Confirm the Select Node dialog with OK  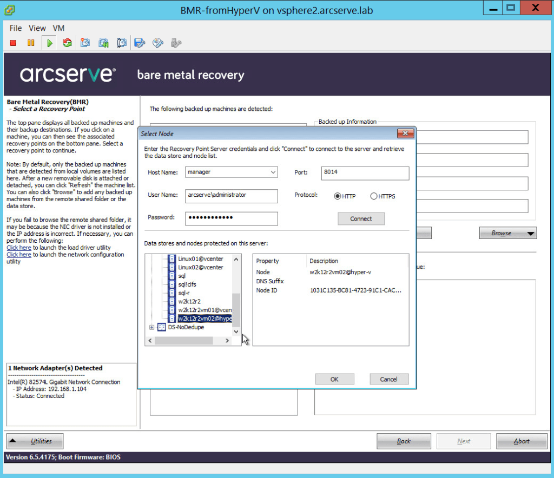click(334, 379)
